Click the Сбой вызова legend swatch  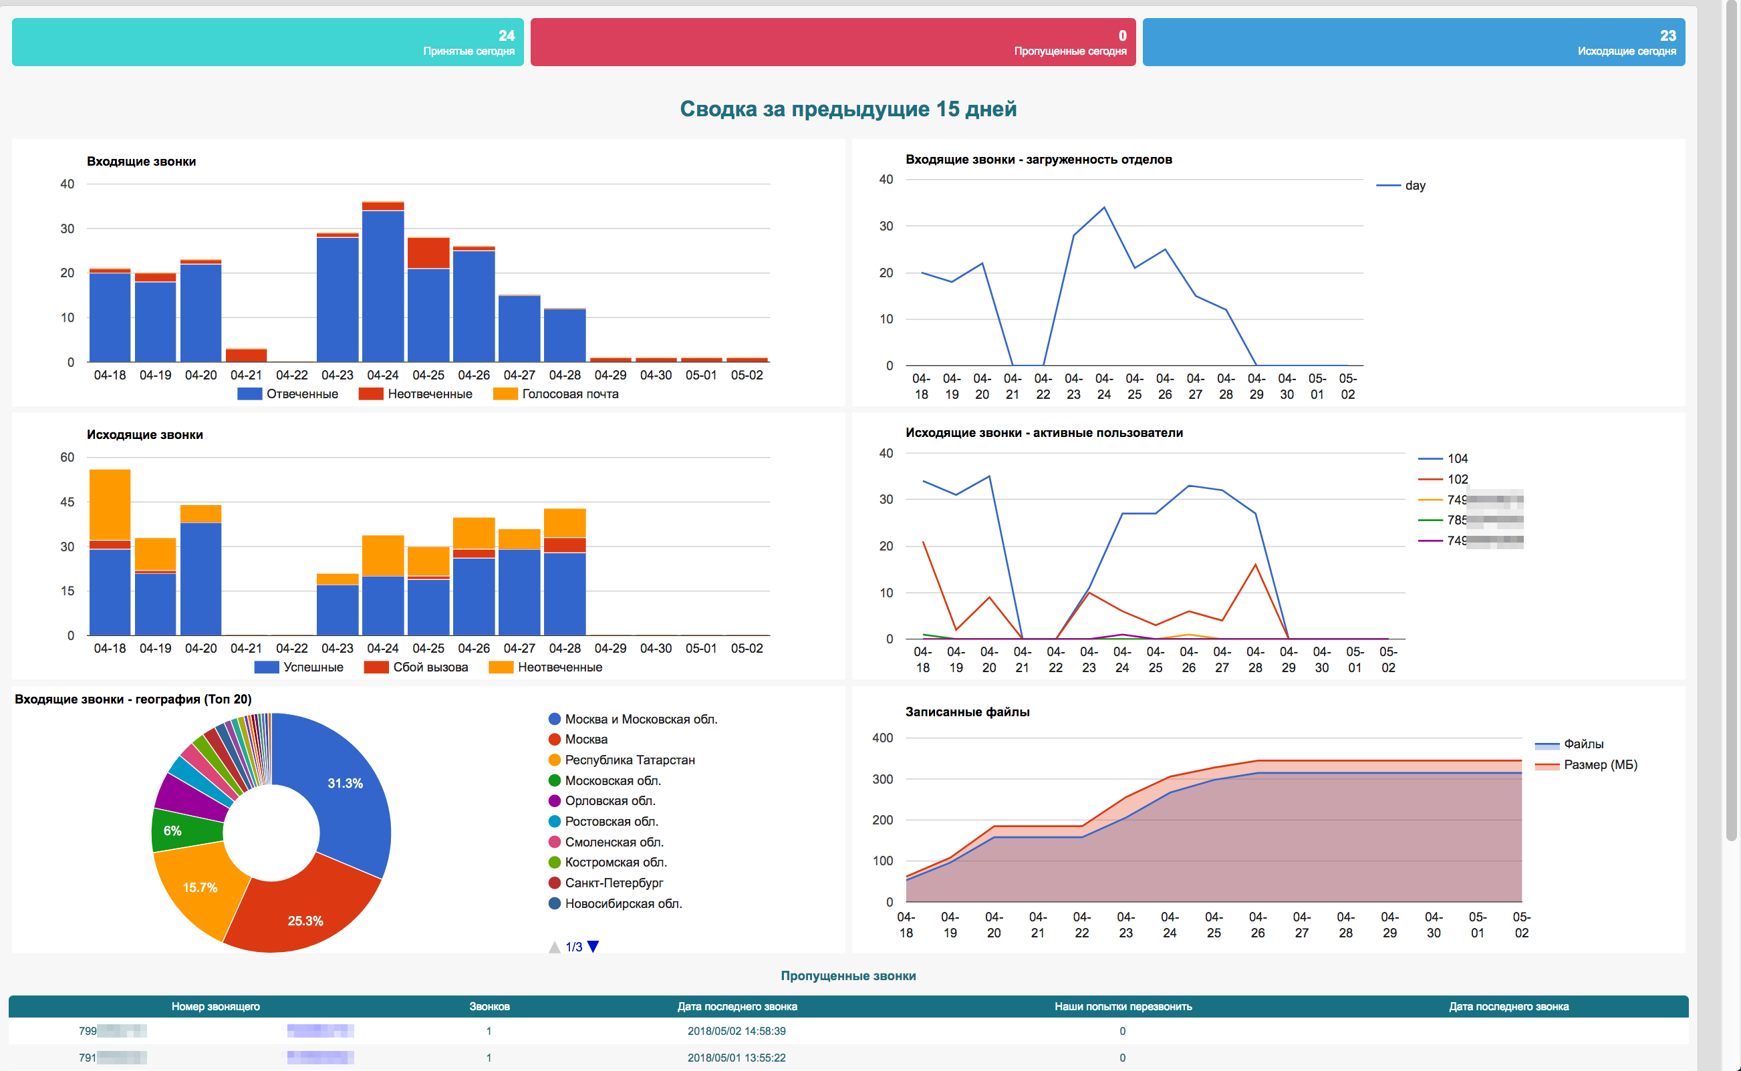pyautogui.click(x=376, y=667)
